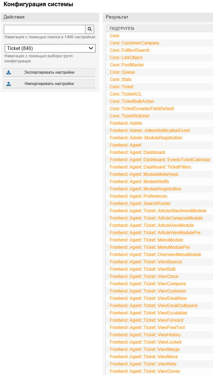Click Экспортировать настройки button
Image resolution: width=213 pixels, height=375 pixels.
(49, 73)
